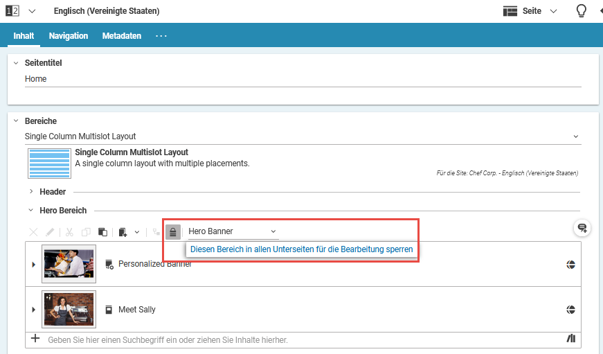Switch to the Metadaten tab

[x=122, y=36]
